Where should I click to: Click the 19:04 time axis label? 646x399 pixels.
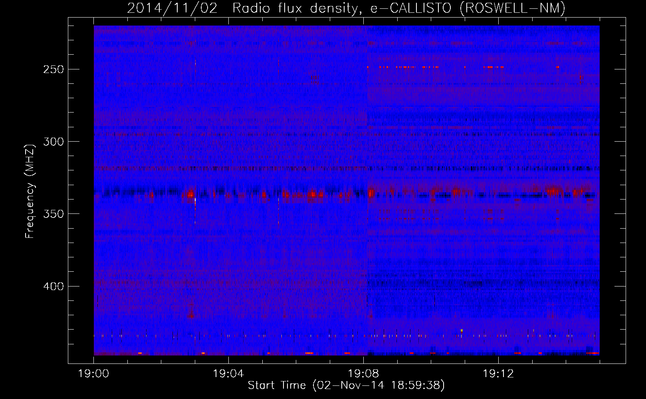228,374
